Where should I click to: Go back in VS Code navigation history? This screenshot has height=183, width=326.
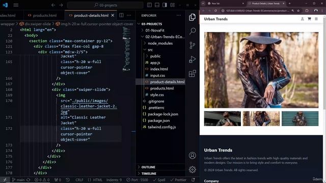53,5
